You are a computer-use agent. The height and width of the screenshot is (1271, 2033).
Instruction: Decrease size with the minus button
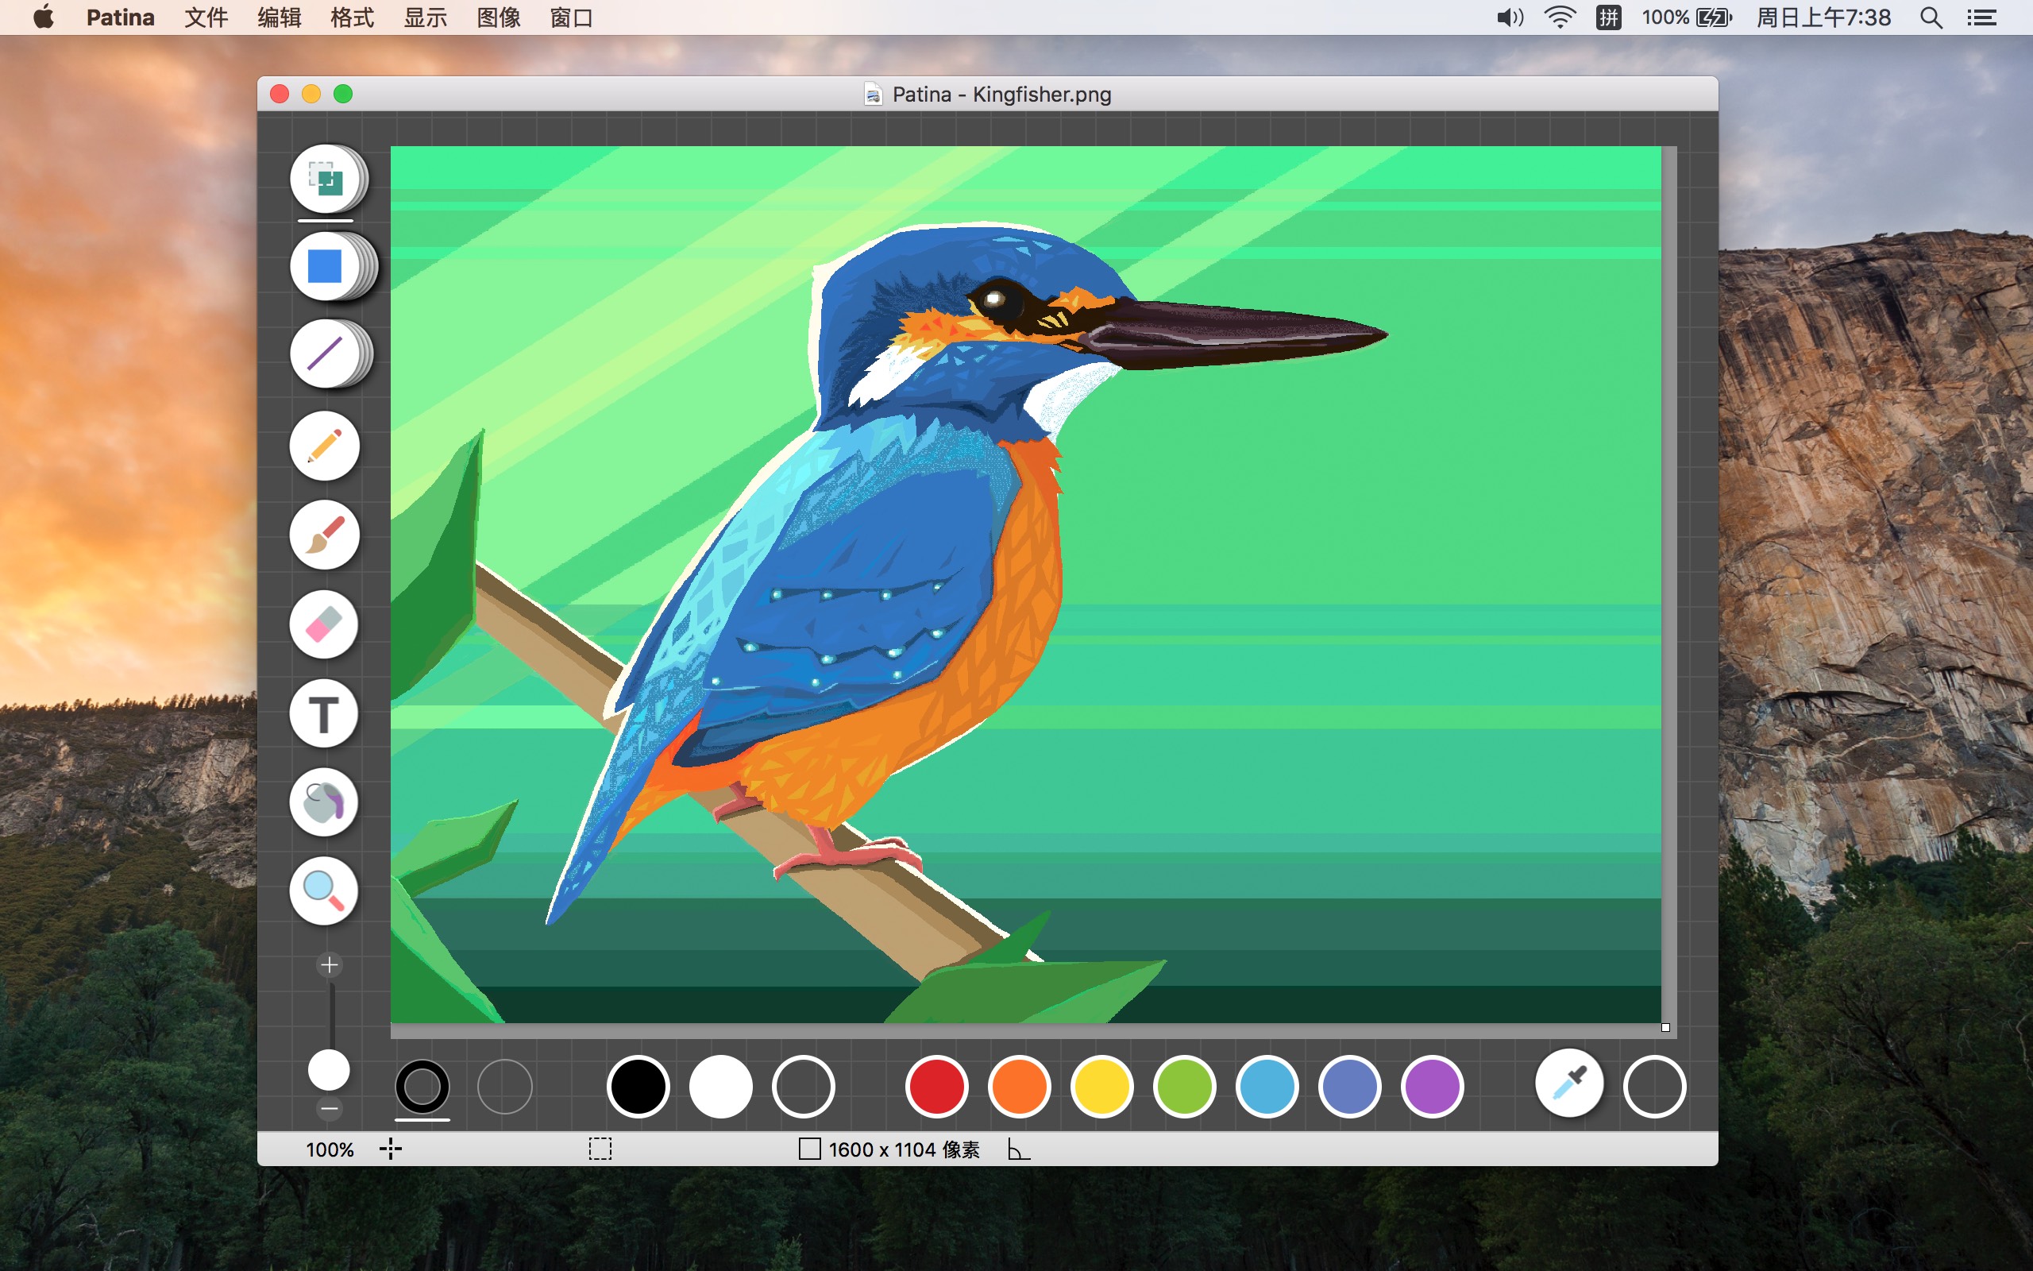[330, 1109]
